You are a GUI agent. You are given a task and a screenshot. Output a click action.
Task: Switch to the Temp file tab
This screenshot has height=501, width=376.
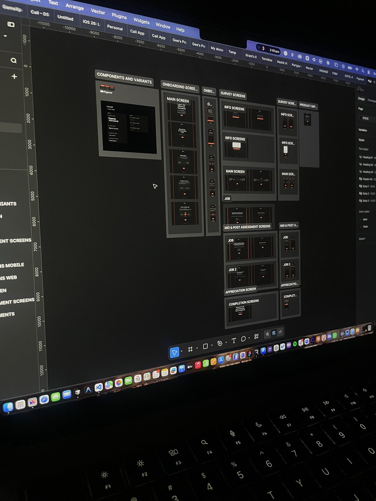pyautogui.click(x=232, y=52)
